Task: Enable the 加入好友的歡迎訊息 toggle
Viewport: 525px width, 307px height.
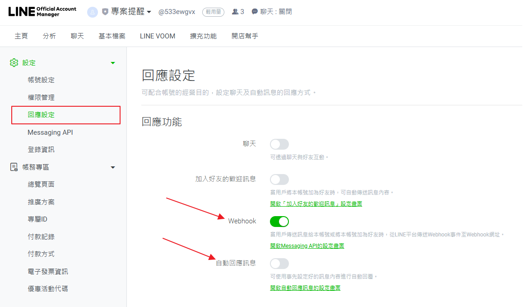Action: [x=279, y=179]
